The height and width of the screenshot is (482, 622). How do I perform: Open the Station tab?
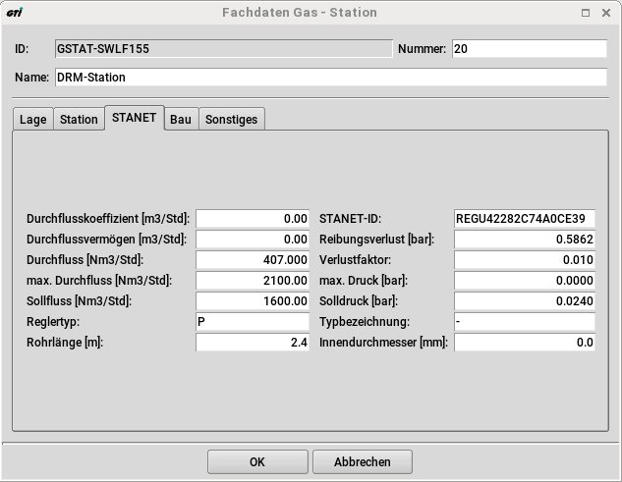tap(79, 120)
